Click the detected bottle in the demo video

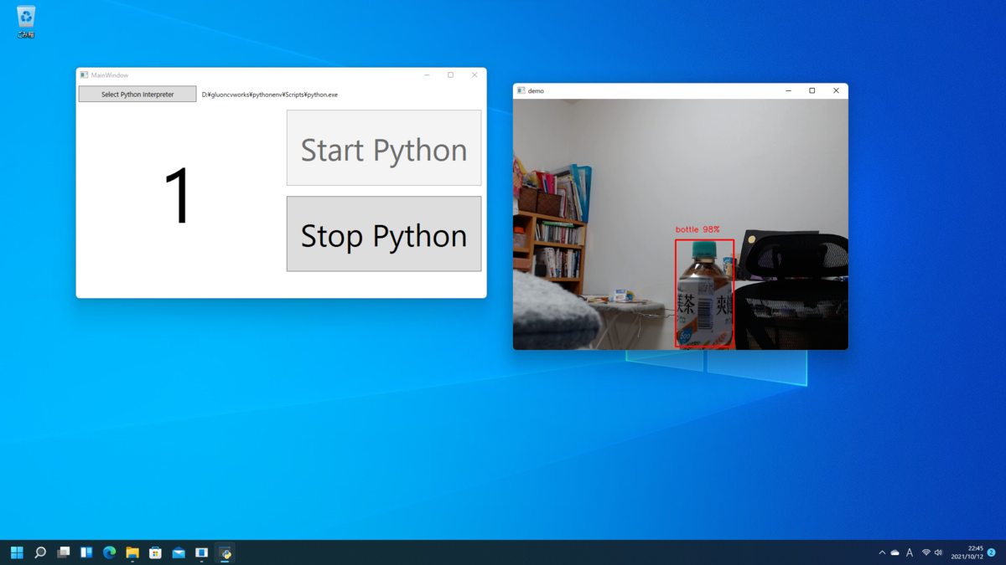point(705,294)
